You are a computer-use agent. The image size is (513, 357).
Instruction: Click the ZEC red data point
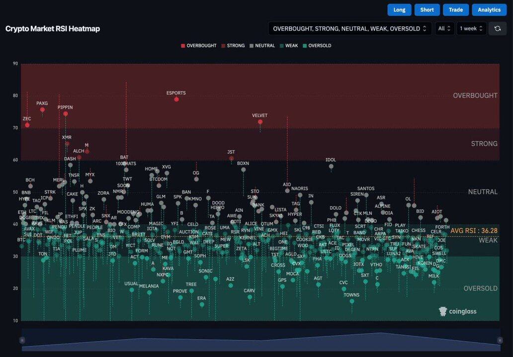tap(27, 125)
